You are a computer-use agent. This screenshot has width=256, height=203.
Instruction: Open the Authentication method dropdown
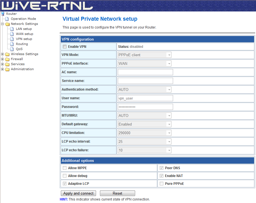pyautogui.click(x=145, y=90)
